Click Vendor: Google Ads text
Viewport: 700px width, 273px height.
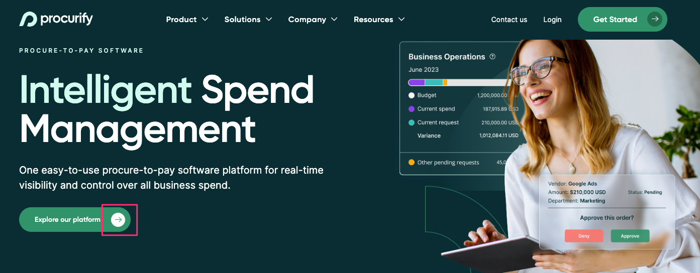[572, 184]
